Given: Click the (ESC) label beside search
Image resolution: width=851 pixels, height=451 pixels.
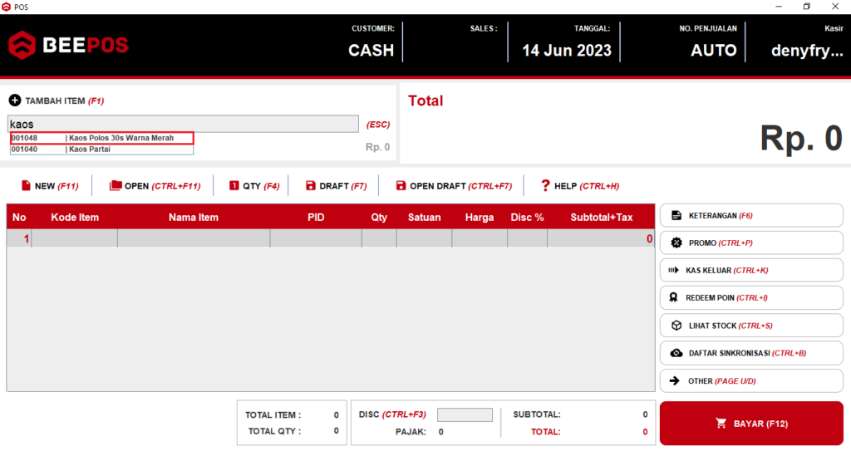Looking at the screenshot, I should [x=378, y=125].
